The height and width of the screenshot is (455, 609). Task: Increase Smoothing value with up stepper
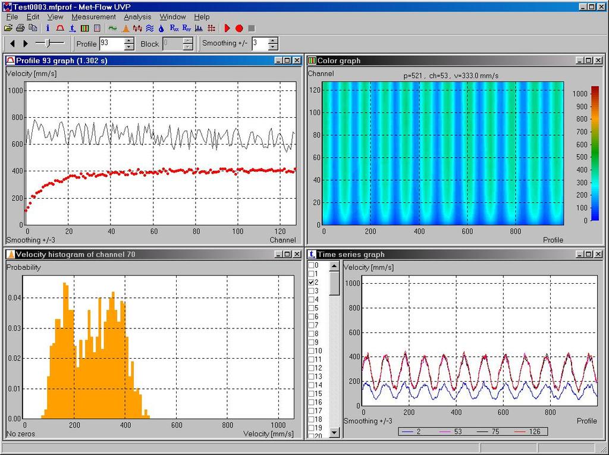pyautogui.click(x=274, y=40)
